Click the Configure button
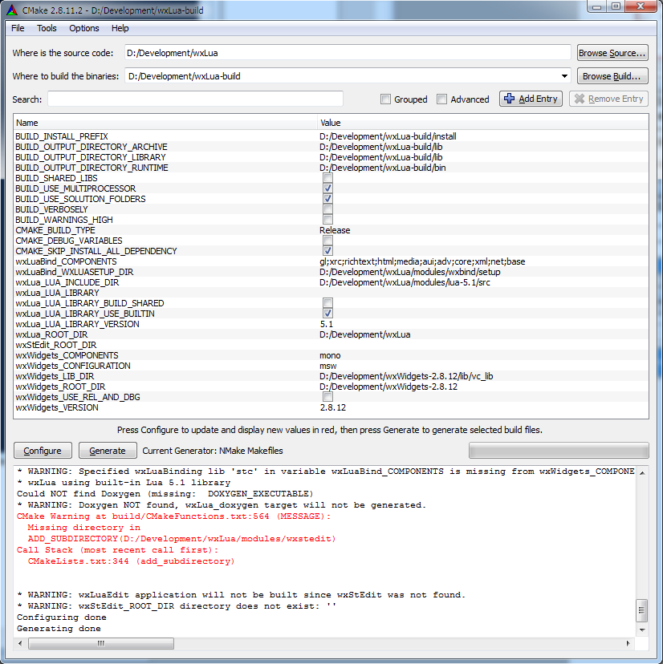The height and width of the screenshot is (664, 663). pyautogui.click(x=43, y=451)
